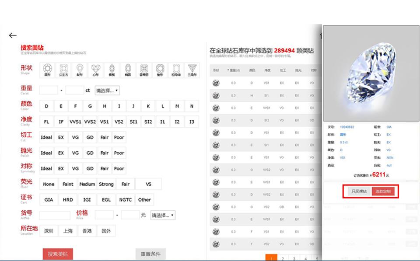
Task: Choose 香港 as the location
Action: tap(87, 230)
